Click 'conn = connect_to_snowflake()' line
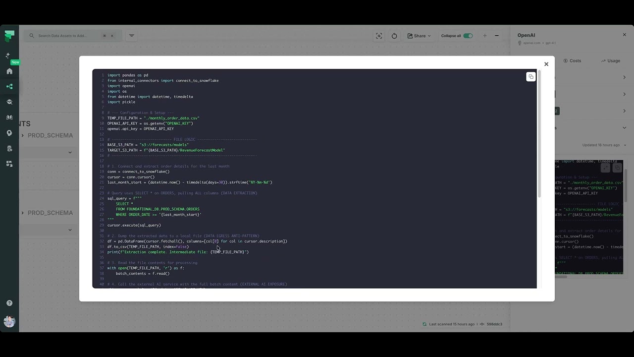Viewport: 634px width, 357px height. tap(138, 172)
